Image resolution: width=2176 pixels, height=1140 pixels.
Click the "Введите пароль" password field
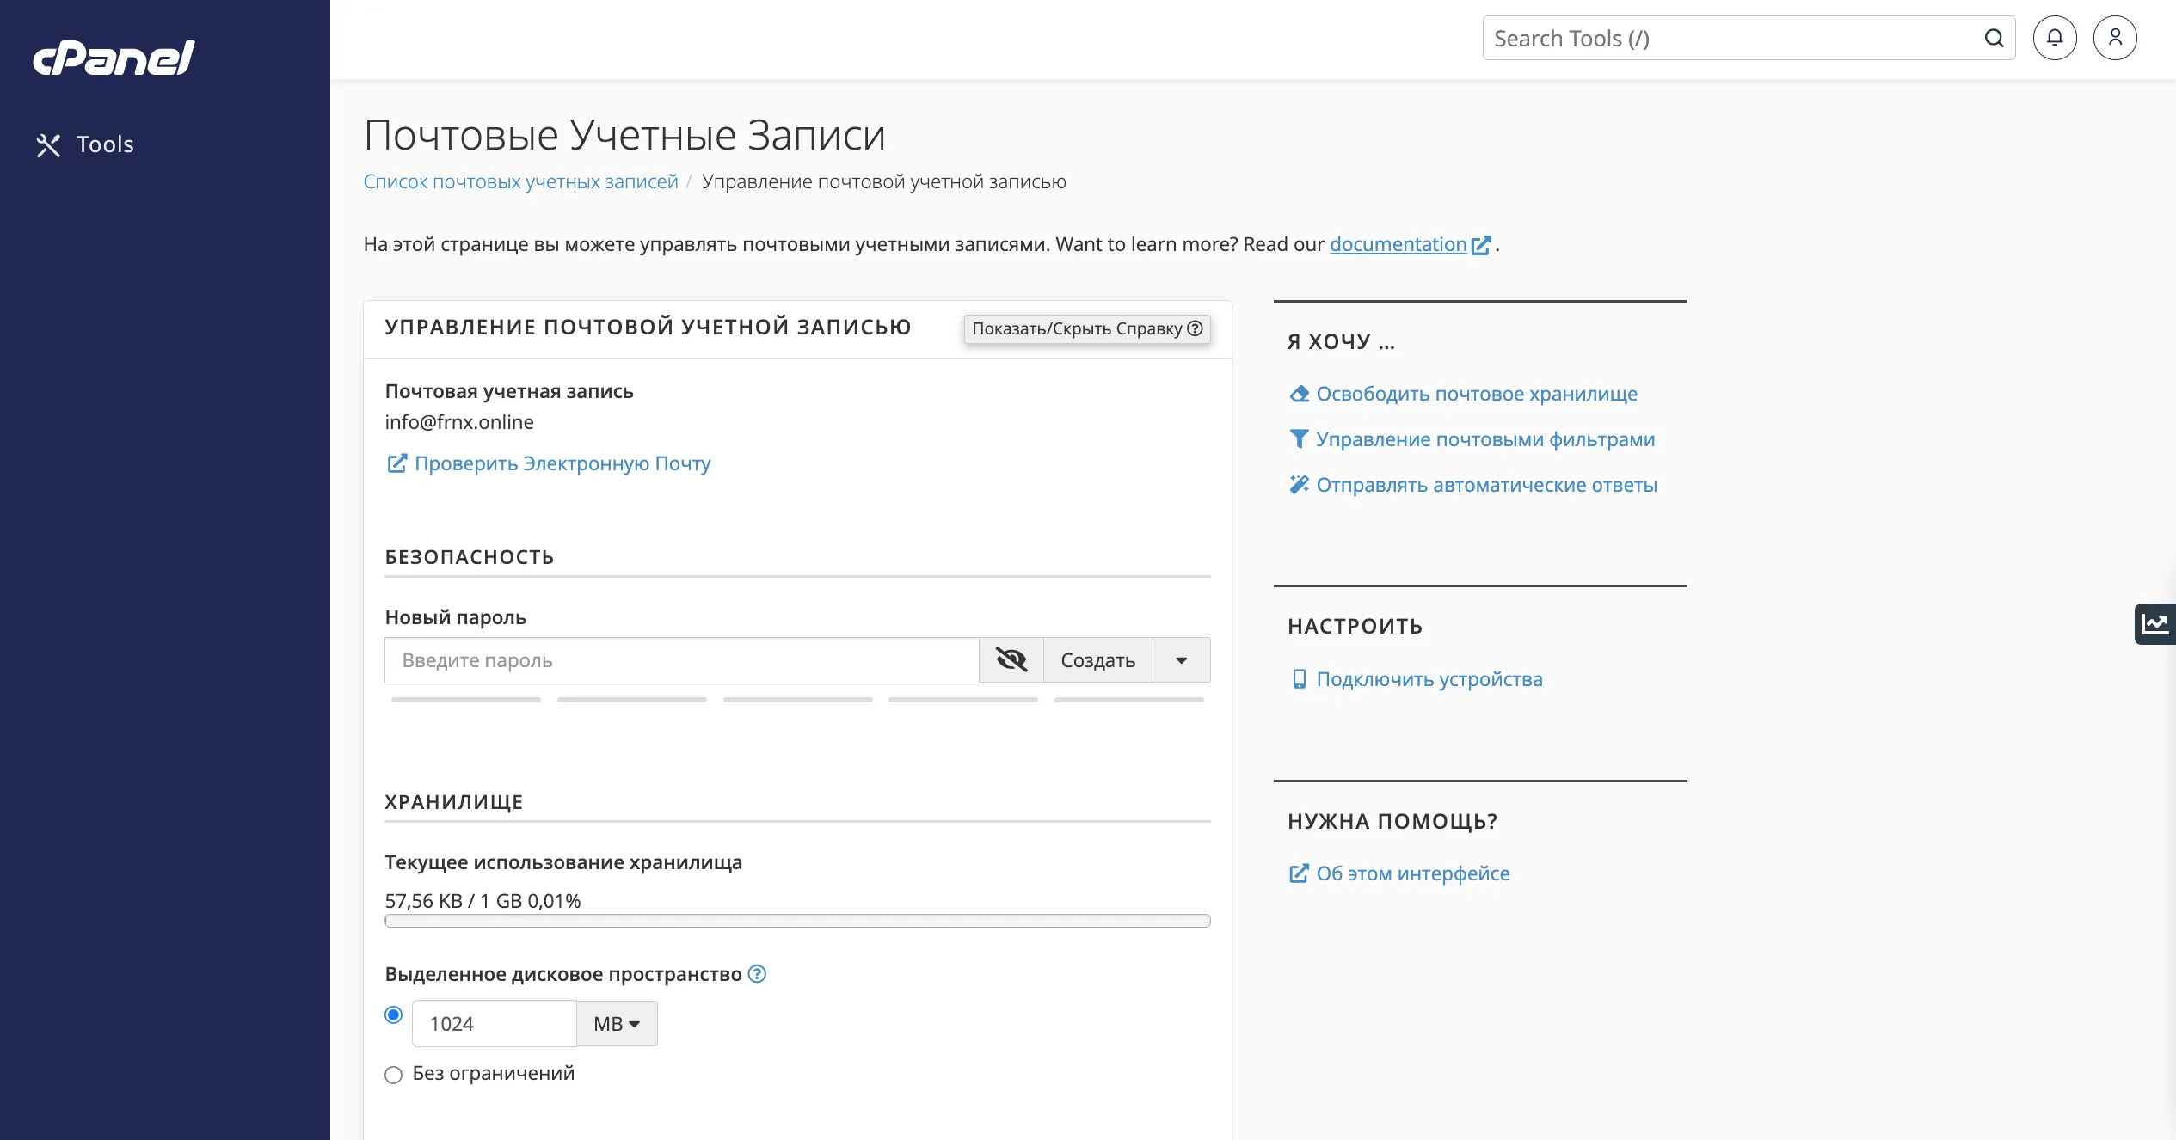681,660
